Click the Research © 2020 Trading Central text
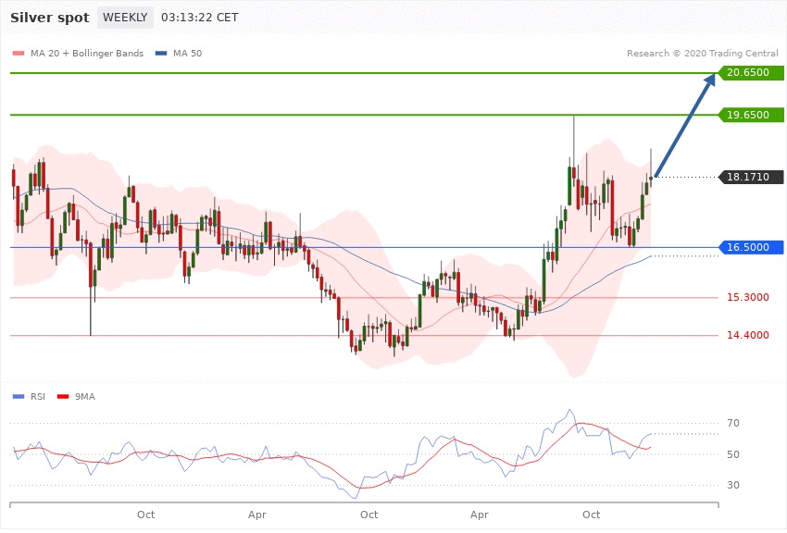The image size is (787, 533). [702, 53]
